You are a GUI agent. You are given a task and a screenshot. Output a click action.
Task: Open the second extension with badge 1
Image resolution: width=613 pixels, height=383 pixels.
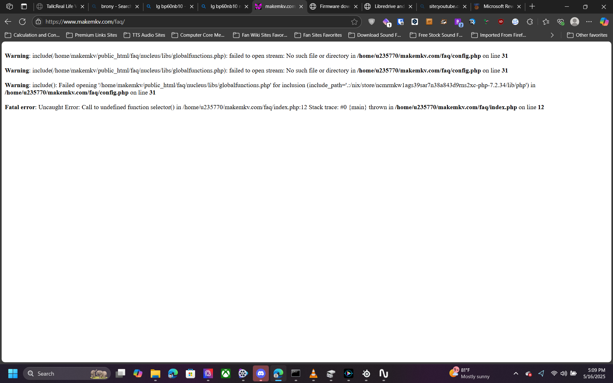tap(386, 22)
